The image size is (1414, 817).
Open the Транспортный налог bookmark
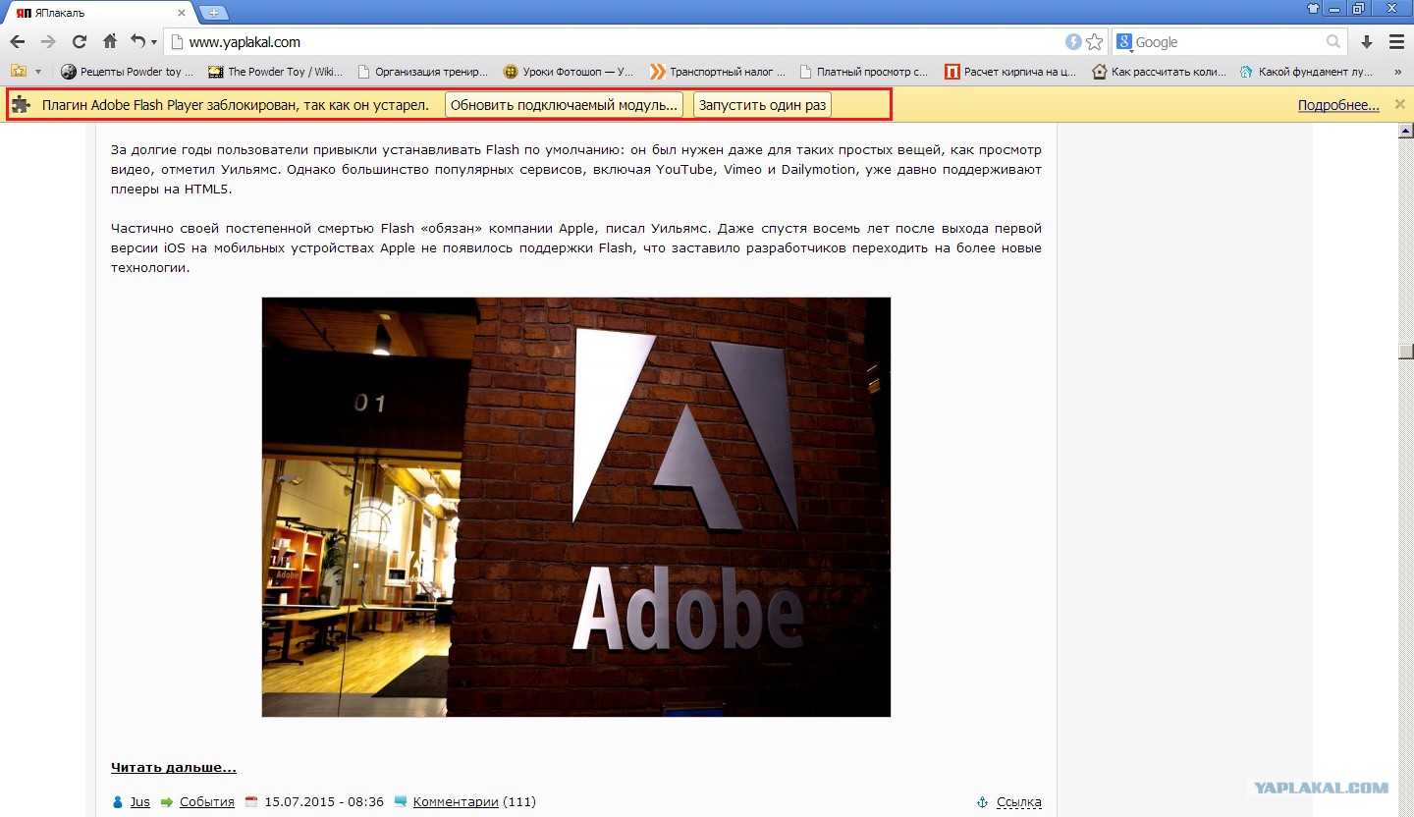click(x=718, y=72)
